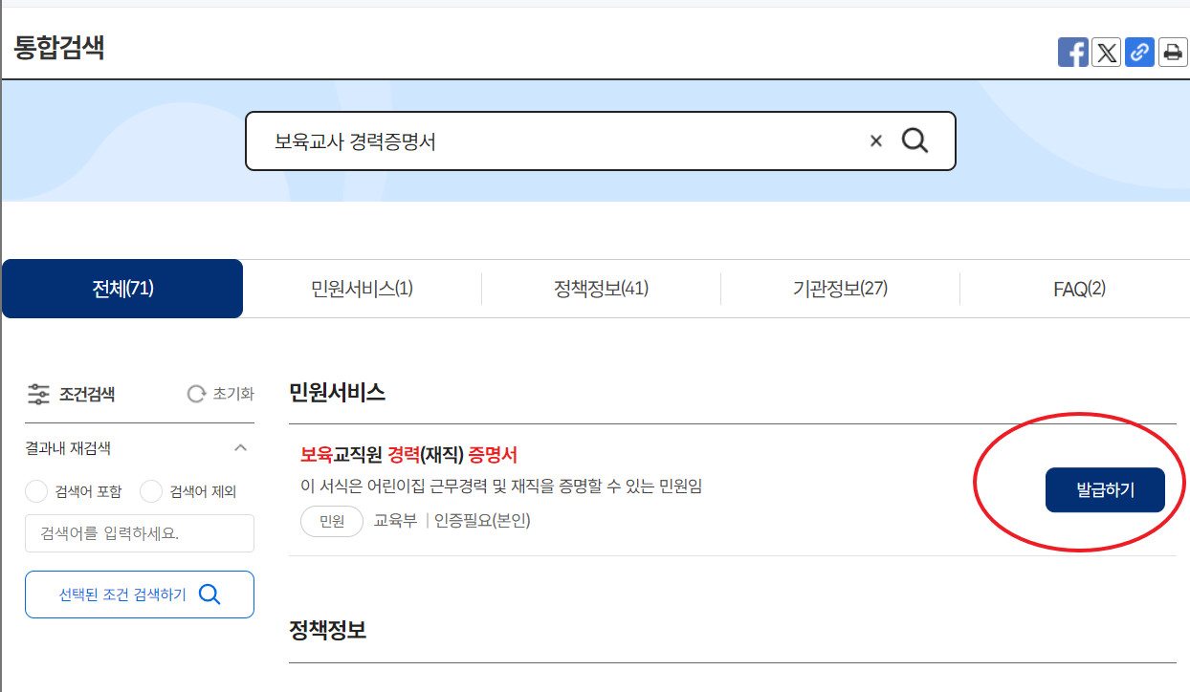Click the description starting 이 서식은 어린이집
This screenshot has width=1190, height=692.
pos(501,487)
